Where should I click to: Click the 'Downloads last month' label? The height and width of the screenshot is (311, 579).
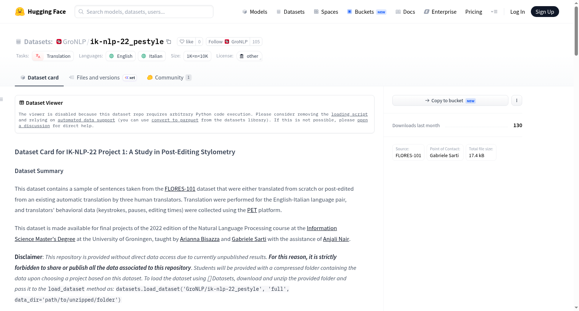[416, 125]
